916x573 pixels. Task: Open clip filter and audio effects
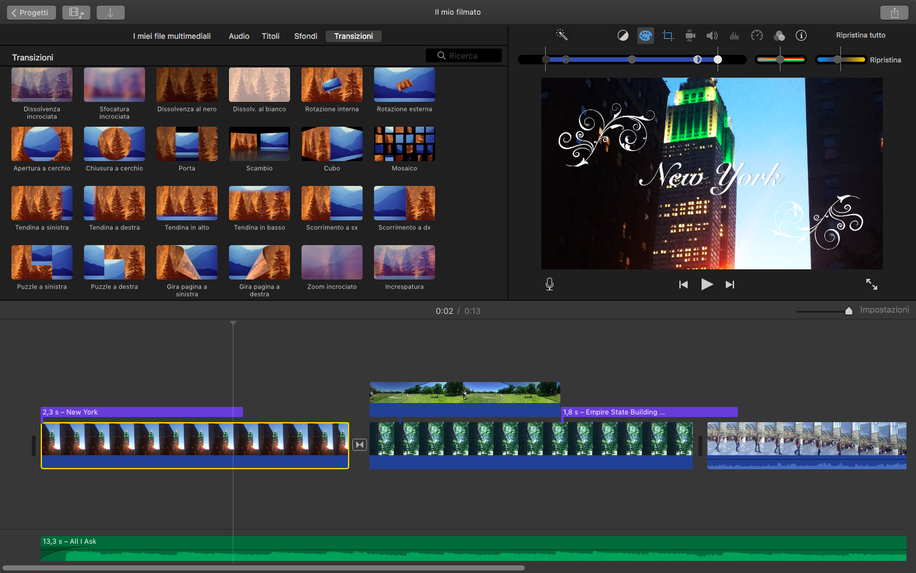[779, 36]
